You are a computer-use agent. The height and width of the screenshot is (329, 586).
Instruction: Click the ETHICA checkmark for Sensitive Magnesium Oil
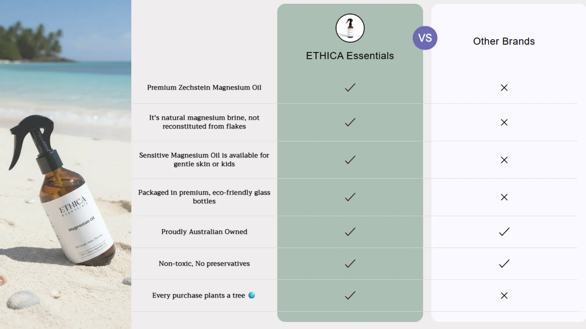tap(350, 160)
